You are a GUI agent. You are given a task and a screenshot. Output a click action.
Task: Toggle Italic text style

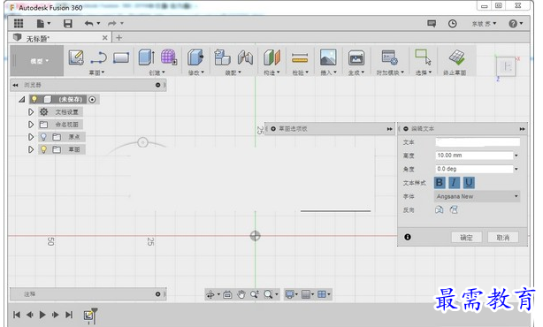coord(454,182)
